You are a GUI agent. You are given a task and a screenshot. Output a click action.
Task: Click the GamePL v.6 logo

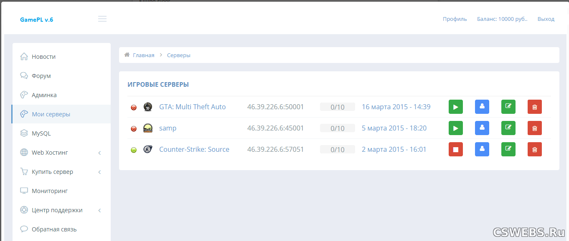pos(37,20)
